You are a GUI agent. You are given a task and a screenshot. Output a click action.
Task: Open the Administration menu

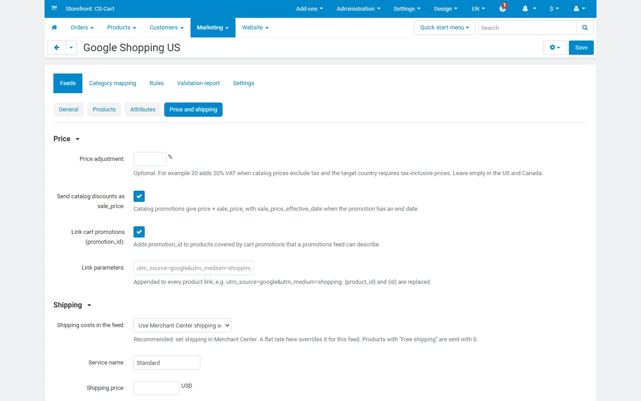[x=358, y=8]
